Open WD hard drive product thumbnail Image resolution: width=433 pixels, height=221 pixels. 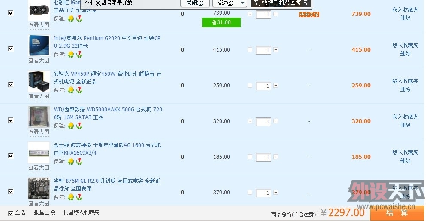tap(39, 117)
